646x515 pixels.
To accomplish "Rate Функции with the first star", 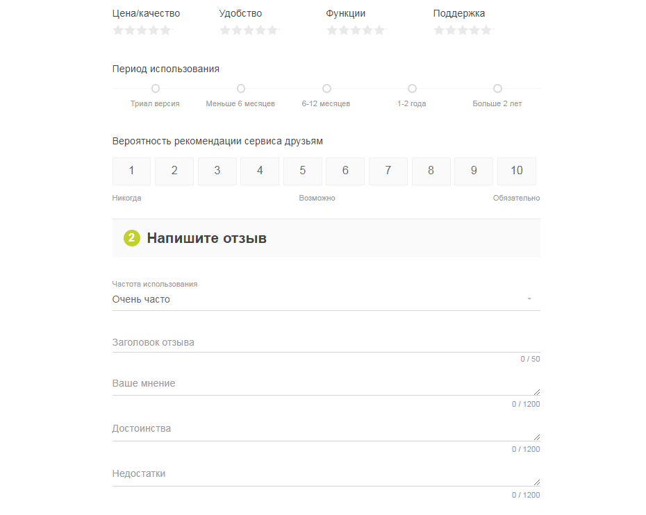I will coord(332,30).
